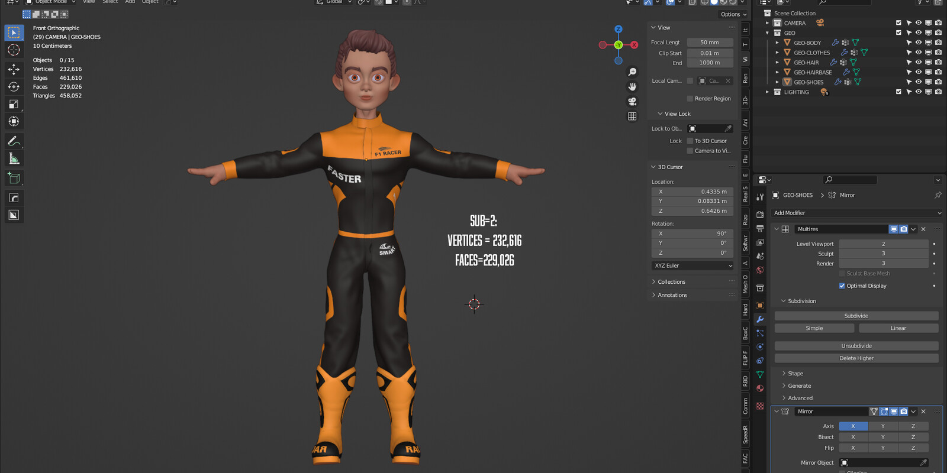Expand the Annotations panel

point(672,295)
